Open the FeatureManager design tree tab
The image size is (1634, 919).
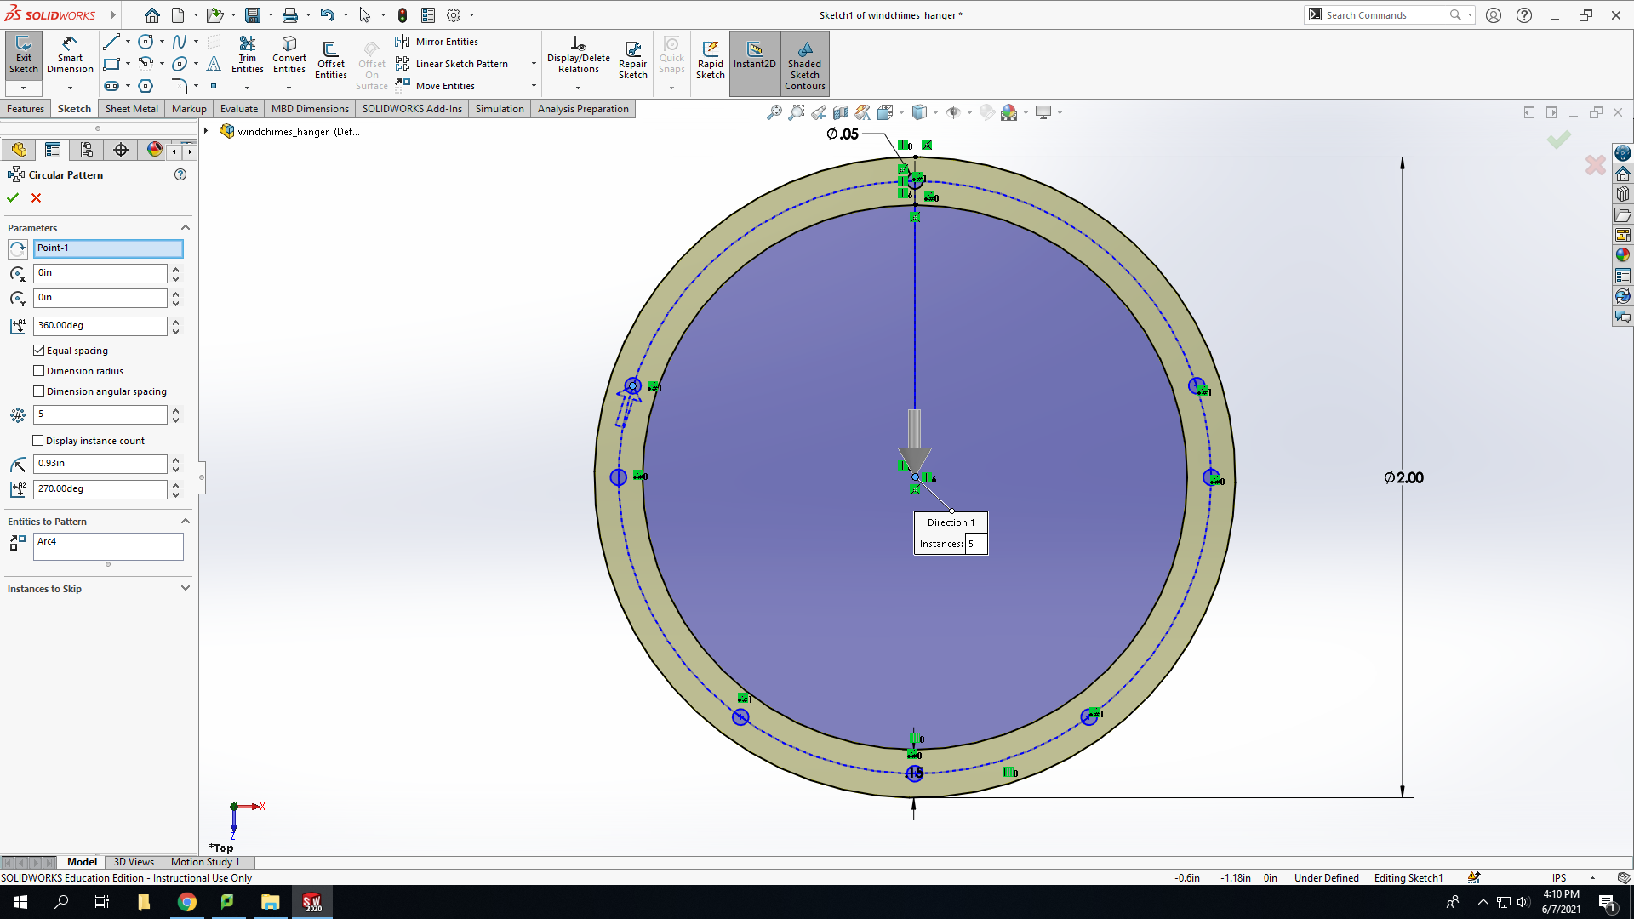tap(19, 150)
